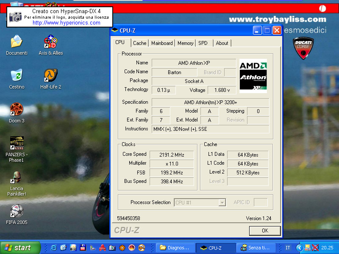Open the Cestino recycle bin
The width and height of the screenshot is (339, 254).
click(x=17, y=76)
